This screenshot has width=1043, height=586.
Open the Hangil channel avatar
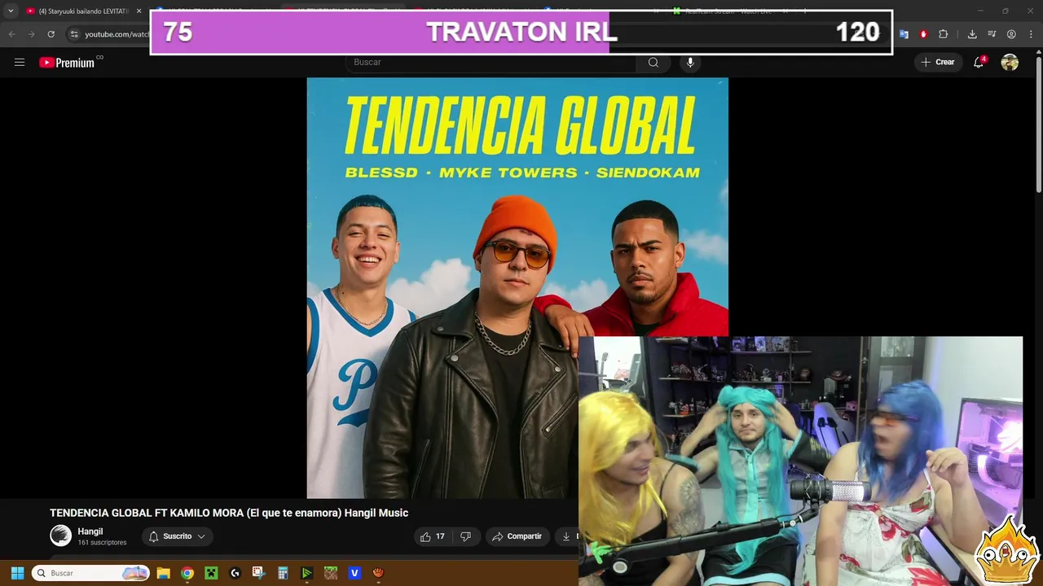coord(60,536)
